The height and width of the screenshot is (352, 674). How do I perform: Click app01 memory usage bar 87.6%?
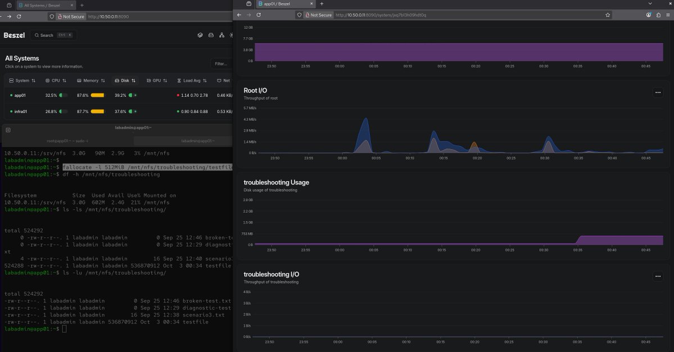pyautogui.click(x=98, y=96)
